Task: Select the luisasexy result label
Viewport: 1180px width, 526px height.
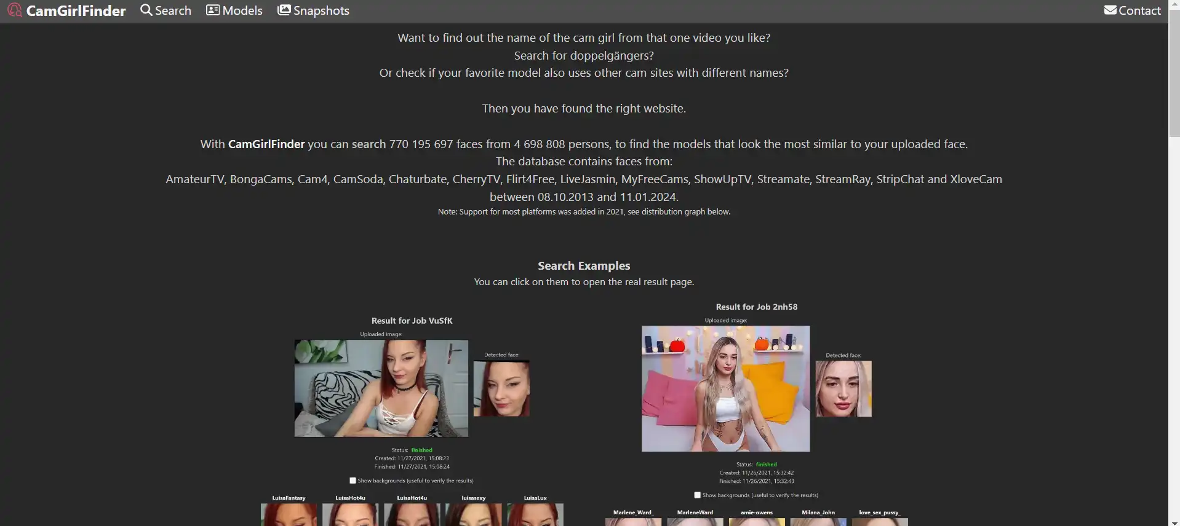Action: (x=473, y=498)
